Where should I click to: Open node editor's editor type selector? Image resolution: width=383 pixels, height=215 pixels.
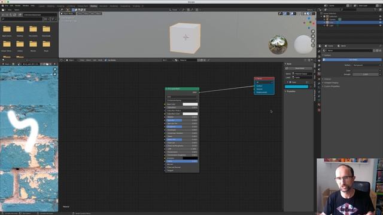coord(62,60)
